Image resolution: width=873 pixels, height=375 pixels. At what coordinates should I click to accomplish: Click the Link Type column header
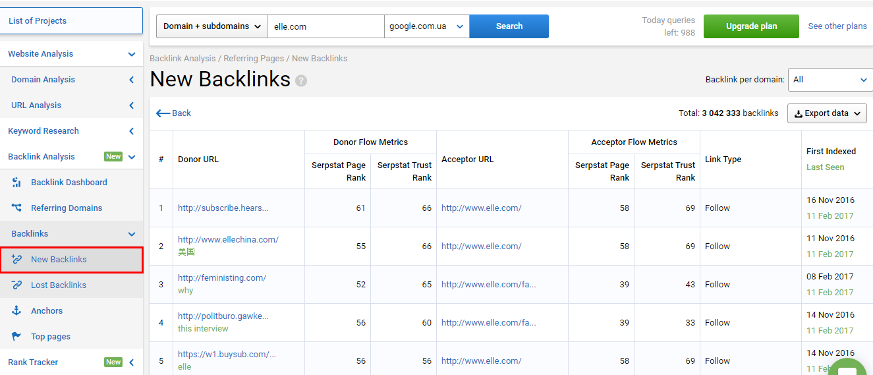[723, 159]
